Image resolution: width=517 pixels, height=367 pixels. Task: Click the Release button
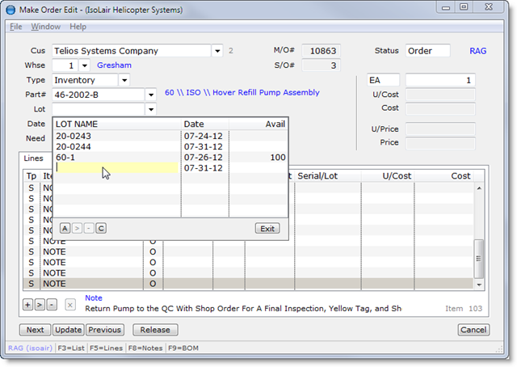[155, 330]
